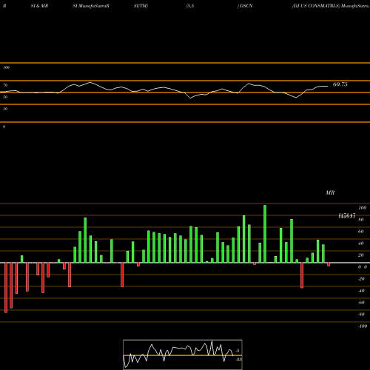The width and height of the screenshot is (370, 370).
Task: Click the ") DSCN" symbol label in the header
Action: (x=245, y=6)
